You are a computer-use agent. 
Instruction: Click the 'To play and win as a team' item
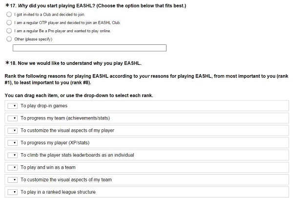146,167
